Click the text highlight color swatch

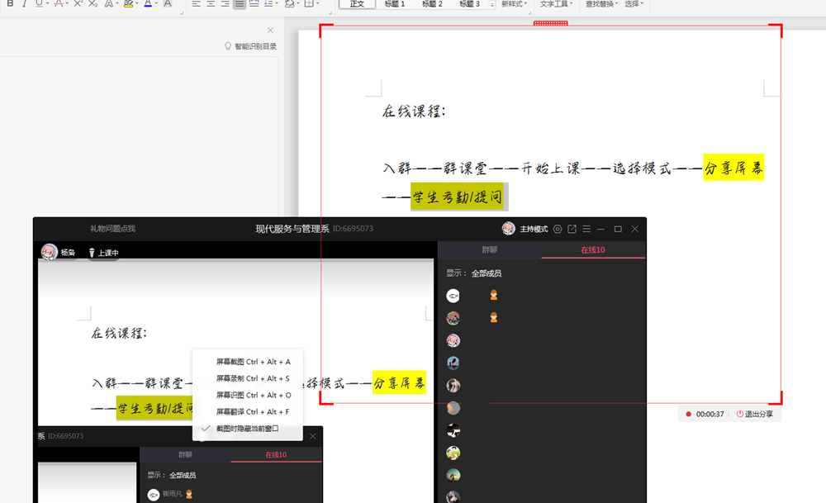tap(128, 4)
